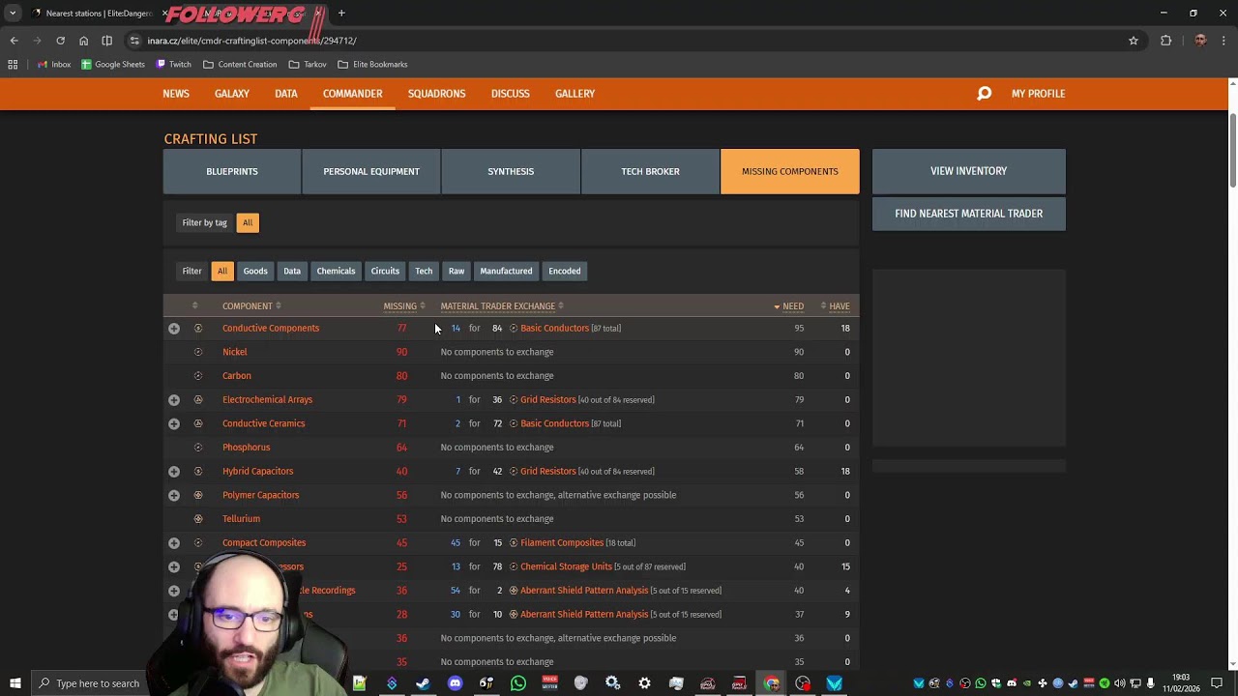The image size is (1238, 696).
Task: Click the page vertical scrollbar thumb
Action: pos(1232,150)
